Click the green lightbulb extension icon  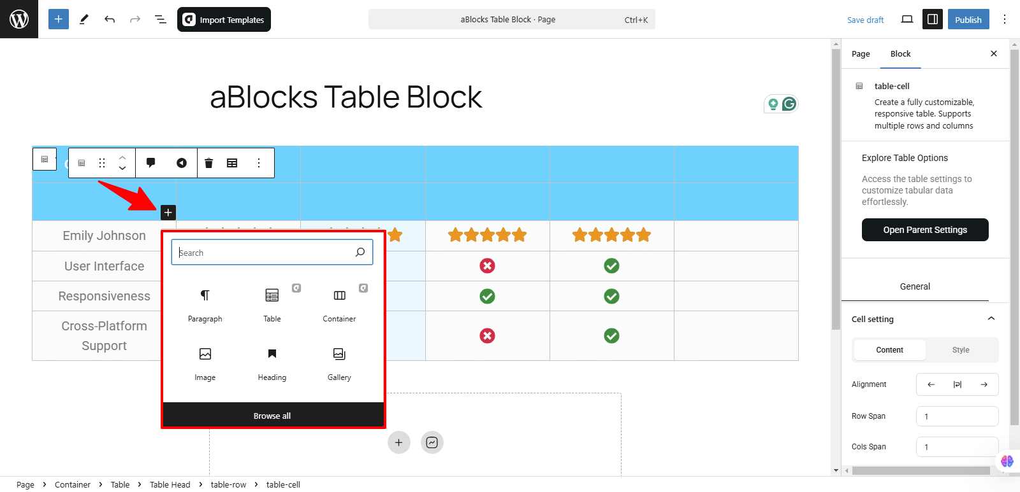[773, 104]
